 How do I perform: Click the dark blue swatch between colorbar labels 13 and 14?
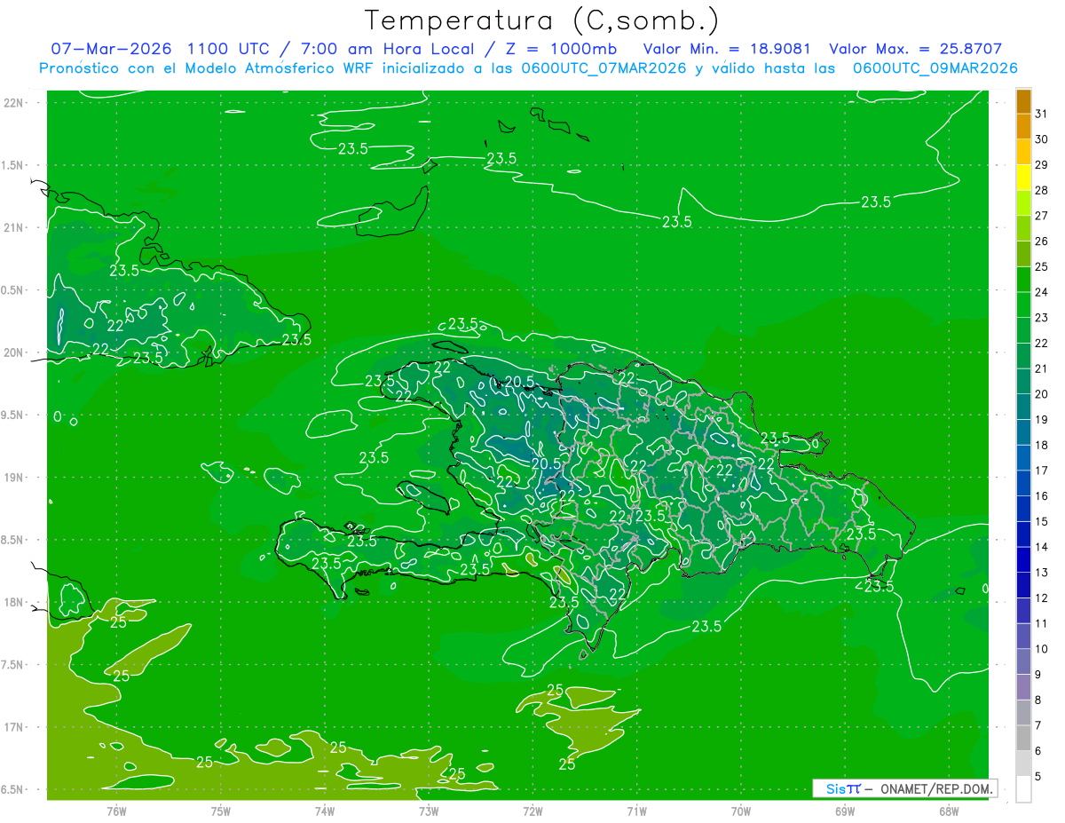(1023, 560)
